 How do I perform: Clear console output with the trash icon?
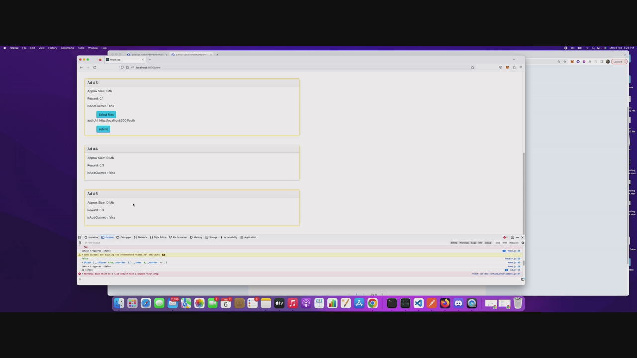click(80, 243)
